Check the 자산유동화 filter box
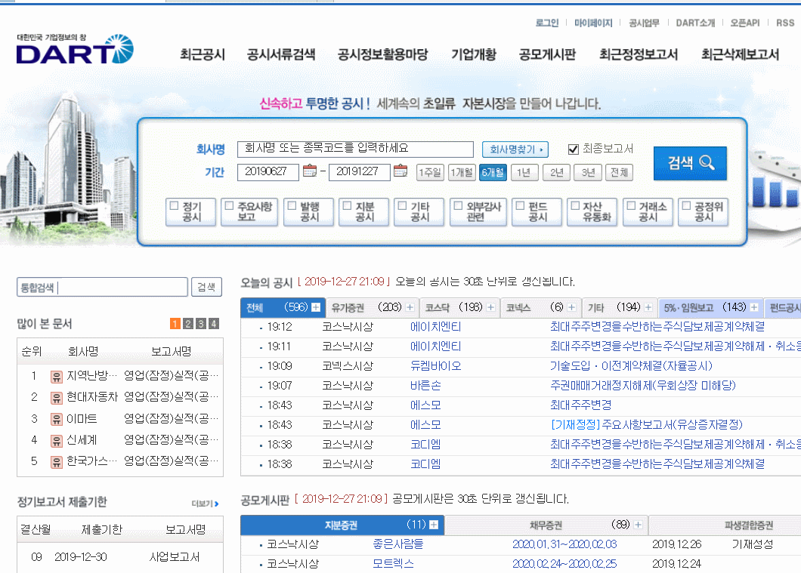Screen dimensions: 801x573 click(x=575, y=205)
